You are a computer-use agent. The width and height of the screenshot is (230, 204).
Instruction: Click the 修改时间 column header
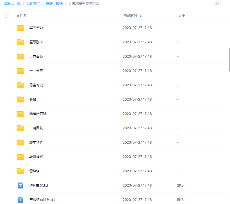(130, 15)
